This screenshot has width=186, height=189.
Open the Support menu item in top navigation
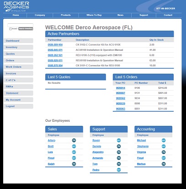coord(143,15)
